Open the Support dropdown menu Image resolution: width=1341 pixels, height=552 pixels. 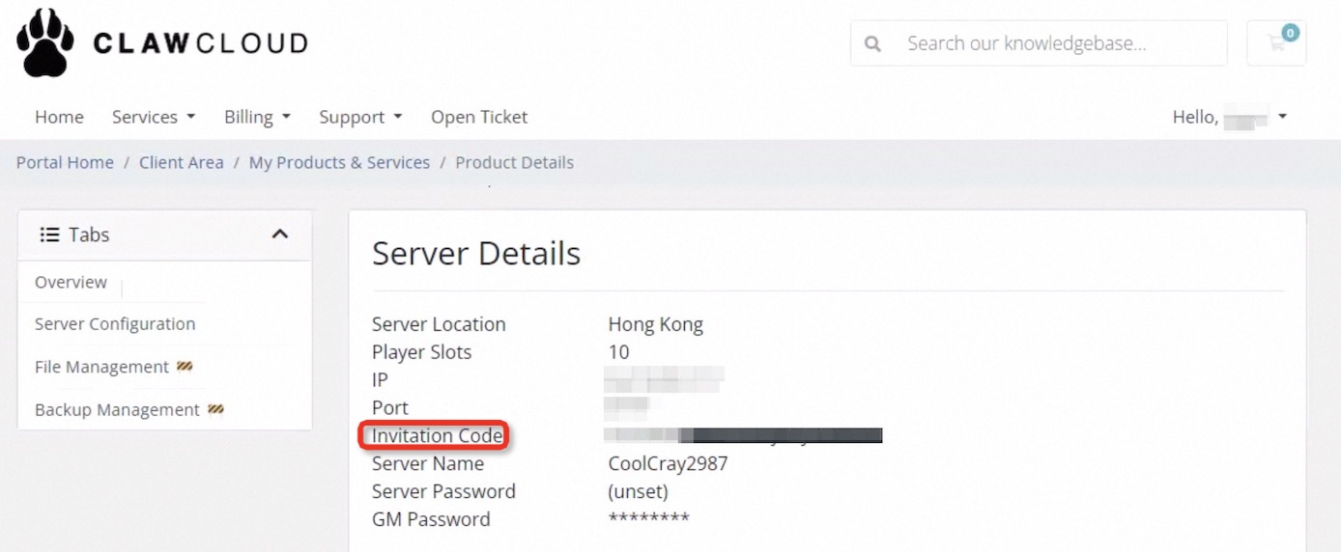pyautogui.click(x=360, y=117)
